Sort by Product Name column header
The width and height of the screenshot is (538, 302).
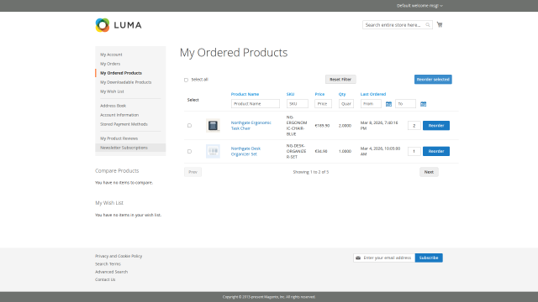tap(245, 94)
